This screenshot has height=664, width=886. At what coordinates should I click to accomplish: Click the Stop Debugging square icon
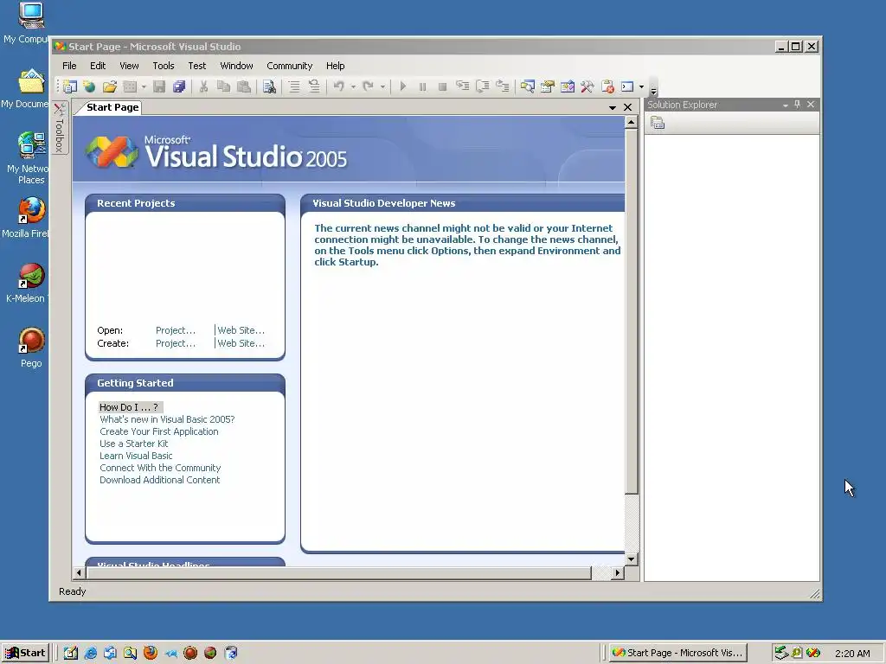(x=442, y=86)
